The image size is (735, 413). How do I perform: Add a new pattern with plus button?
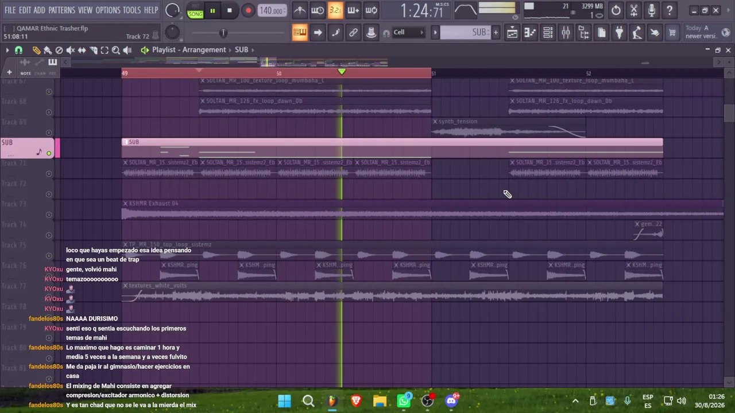coord(496,33)
